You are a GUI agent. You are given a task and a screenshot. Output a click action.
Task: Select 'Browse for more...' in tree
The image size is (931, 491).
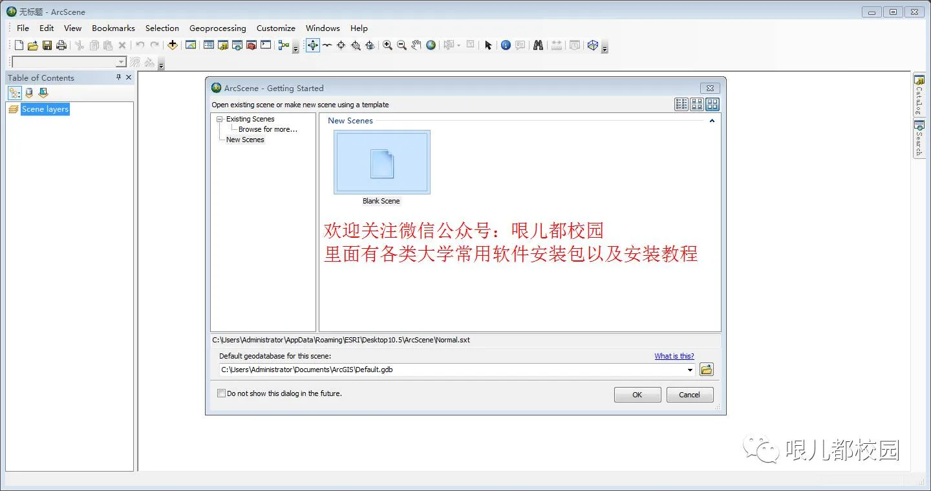click(268, 129)
